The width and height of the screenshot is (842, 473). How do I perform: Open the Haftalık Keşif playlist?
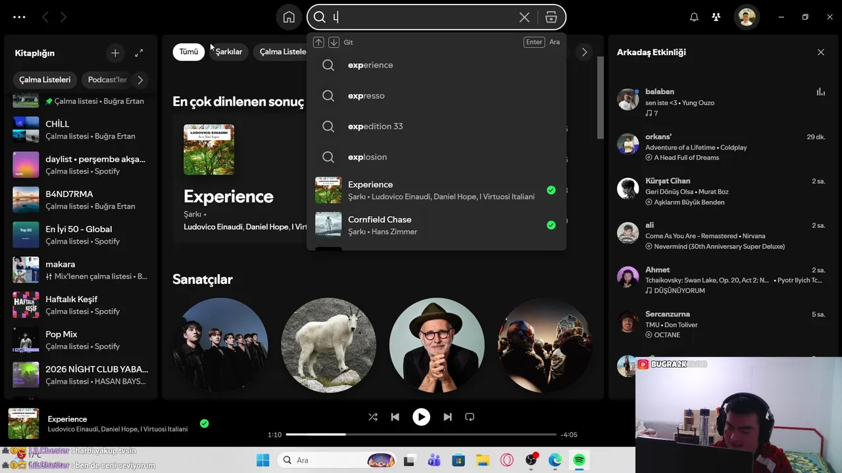(80, 305)
